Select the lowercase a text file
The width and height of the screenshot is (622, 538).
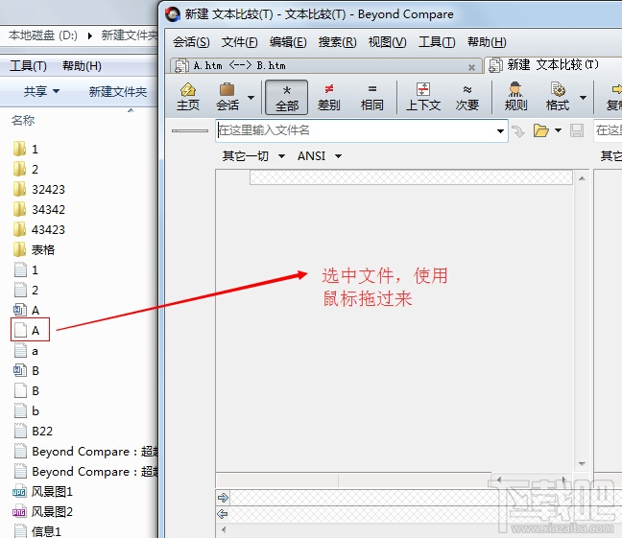pyautogui.click(x=26, y=351)
